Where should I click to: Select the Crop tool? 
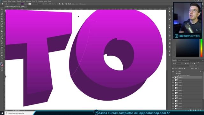click(x=2, y=19)
